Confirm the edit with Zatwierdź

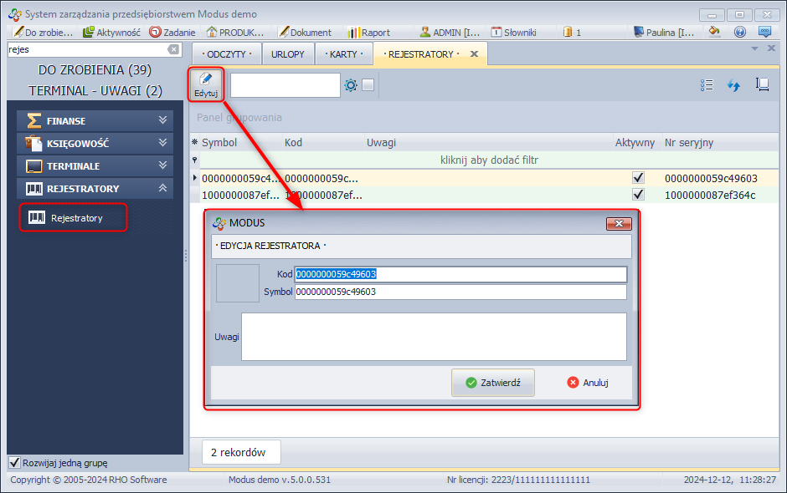(492, 383)
